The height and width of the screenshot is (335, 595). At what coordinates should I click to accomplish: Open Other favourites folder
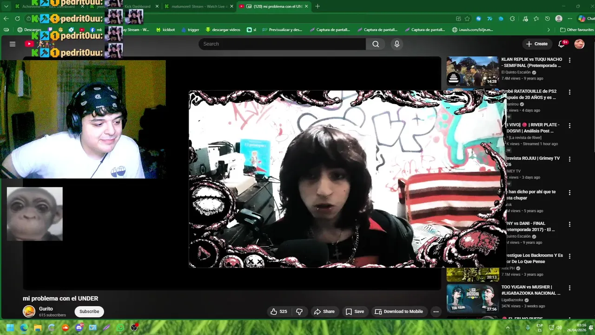577,30
